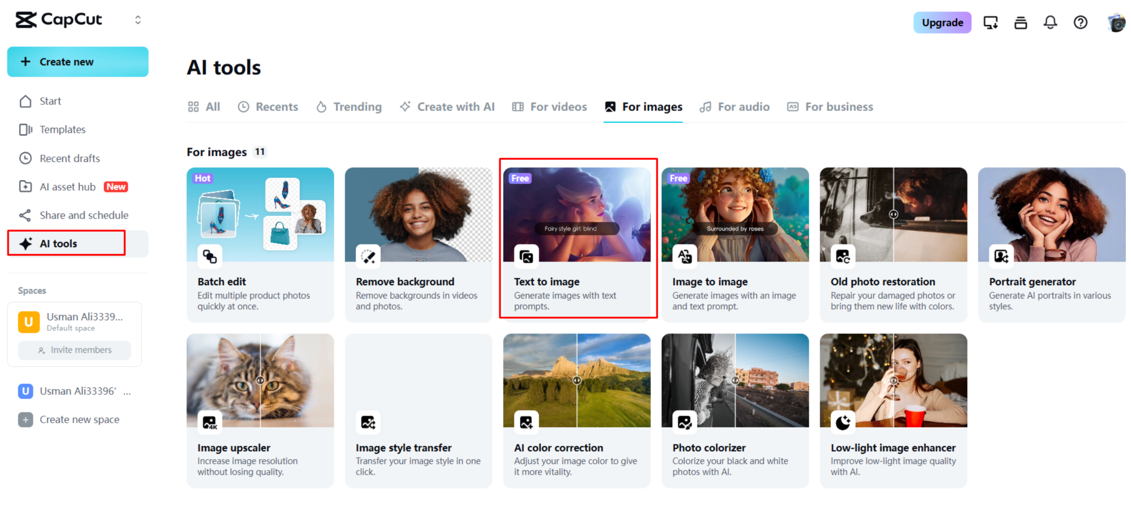Click the Upgrade button
Screen dimensions: 1131x529
[942, 23]
